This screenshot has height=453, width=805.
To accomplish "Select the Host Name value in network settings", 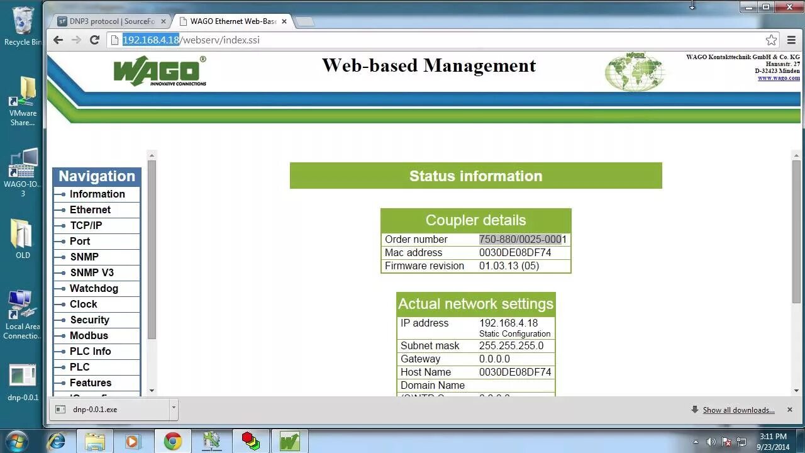I will coord(515,372).
